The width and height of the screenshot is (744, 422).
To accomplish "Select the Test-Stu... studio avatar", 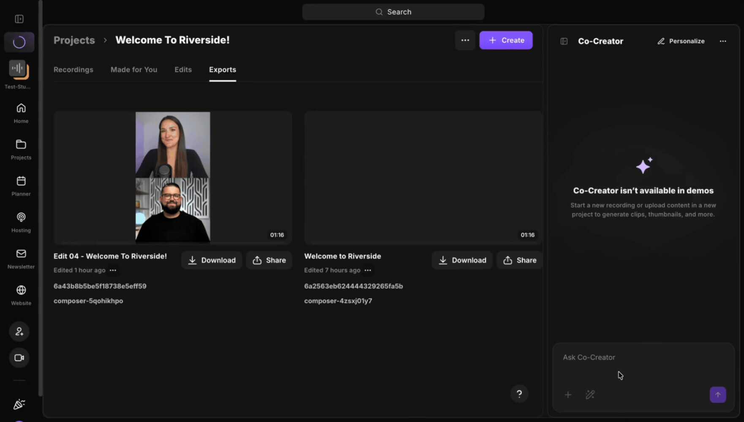I will click(x=19, y=70).
